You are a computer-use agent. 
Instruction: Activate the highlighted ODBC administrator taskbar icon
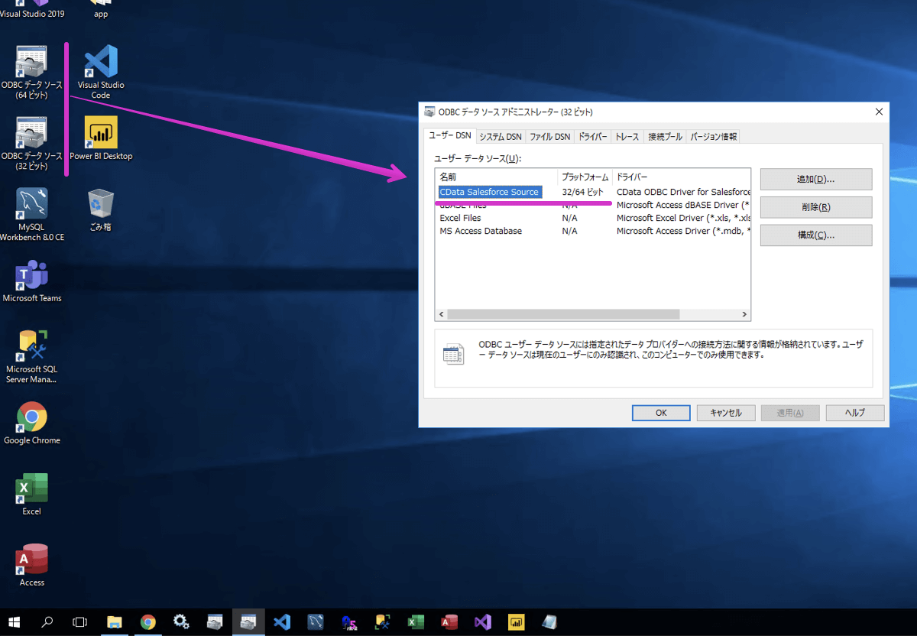click(x=248, y=622)
